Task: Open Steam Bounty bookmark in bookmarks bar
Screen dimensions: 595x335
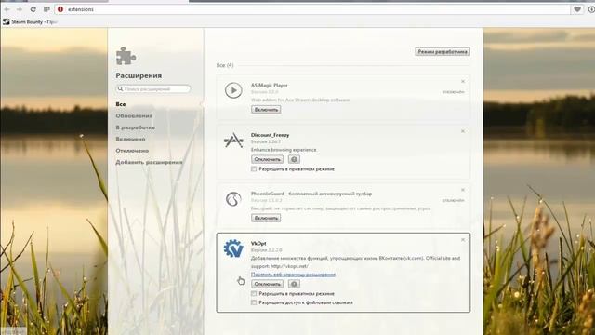Action: [31, 22]
